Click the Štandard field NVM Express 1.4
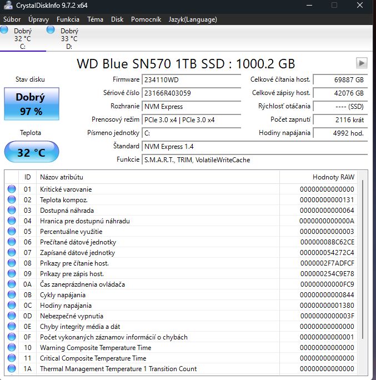Screen dimensions: 376x380 pos(254,146)
